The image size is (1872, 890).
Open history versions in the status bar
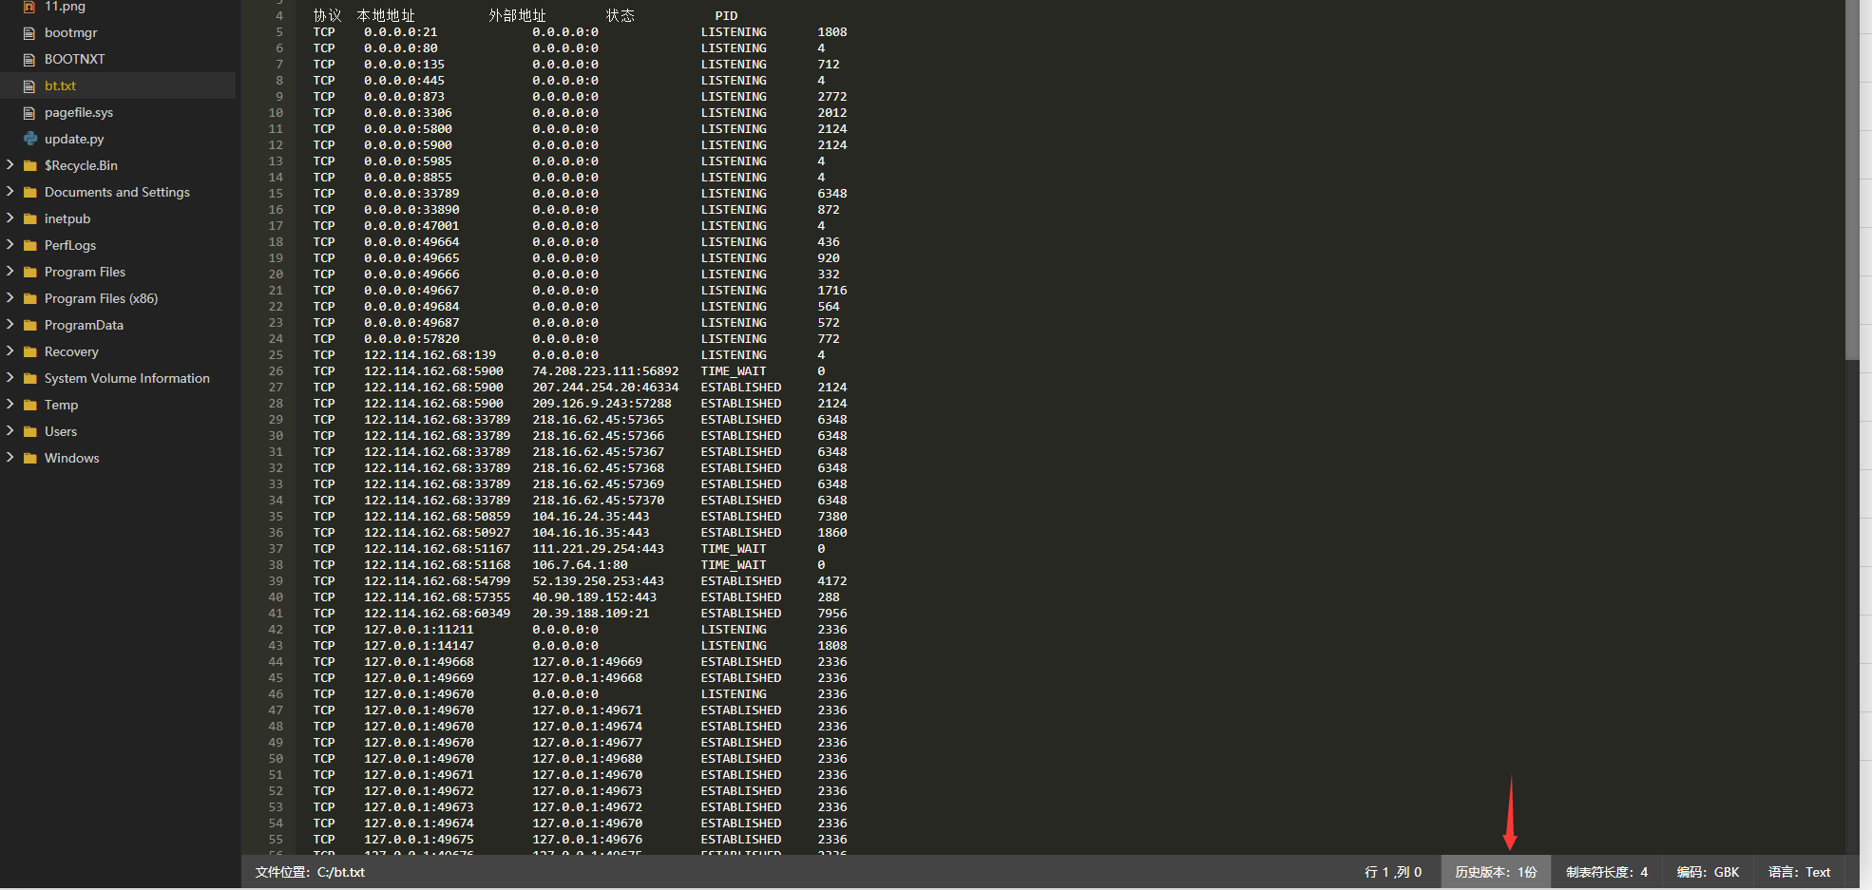(1496, 872)
